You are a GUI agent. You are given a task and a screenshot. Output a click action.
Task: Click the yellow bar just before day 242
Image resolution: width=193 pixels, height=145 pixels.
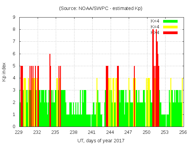(x=97, y=103)
